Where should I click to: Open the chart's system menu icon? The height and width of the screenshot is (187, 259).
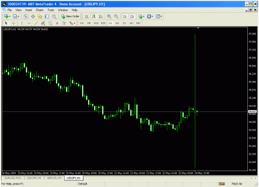point(4,10)
